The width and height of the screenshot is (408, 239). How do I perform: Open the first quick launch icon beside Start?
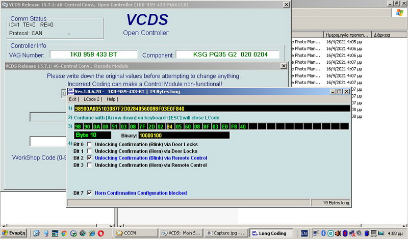coord(36,233)
